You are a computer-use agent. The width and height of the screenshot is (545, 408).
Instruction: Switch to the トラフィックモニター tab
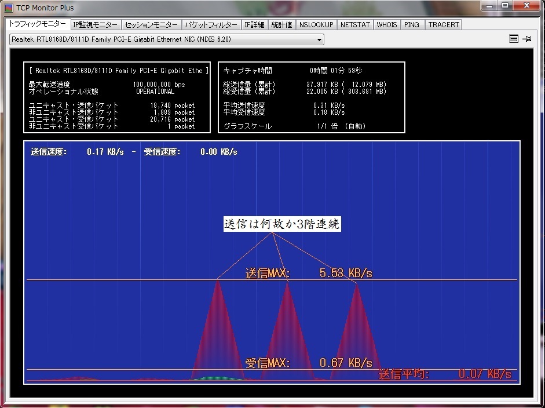coord(37,24)
